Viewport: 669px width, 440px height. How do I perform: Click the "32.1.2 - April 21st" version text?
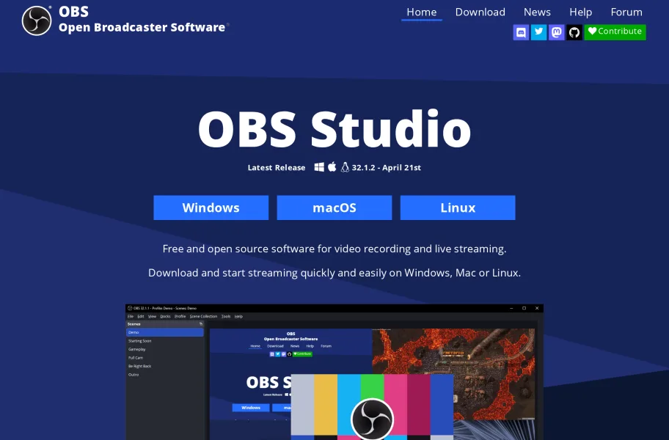pos(386,167)
